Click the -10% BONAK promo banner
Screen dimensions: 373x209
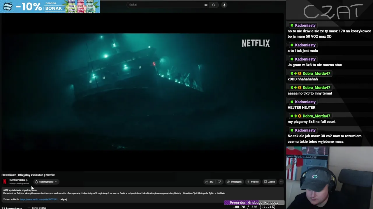50,6
